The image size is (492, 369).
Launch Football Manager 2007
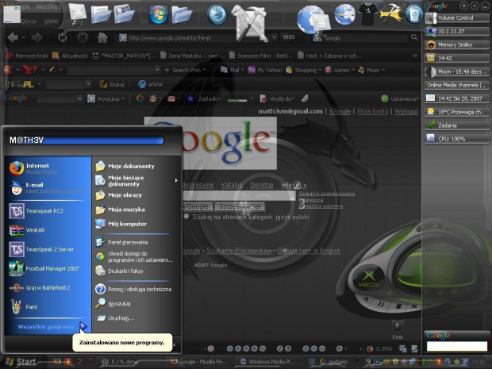pos(48,268)
